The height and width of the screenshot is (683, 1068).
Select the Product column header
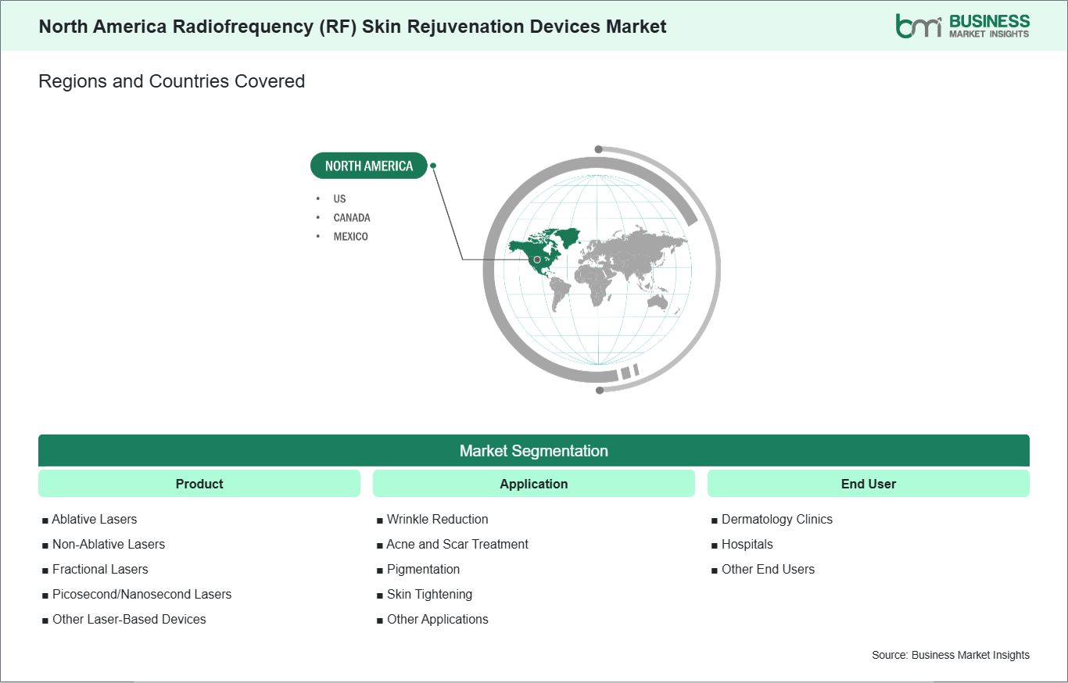click(x=199, y=484)
